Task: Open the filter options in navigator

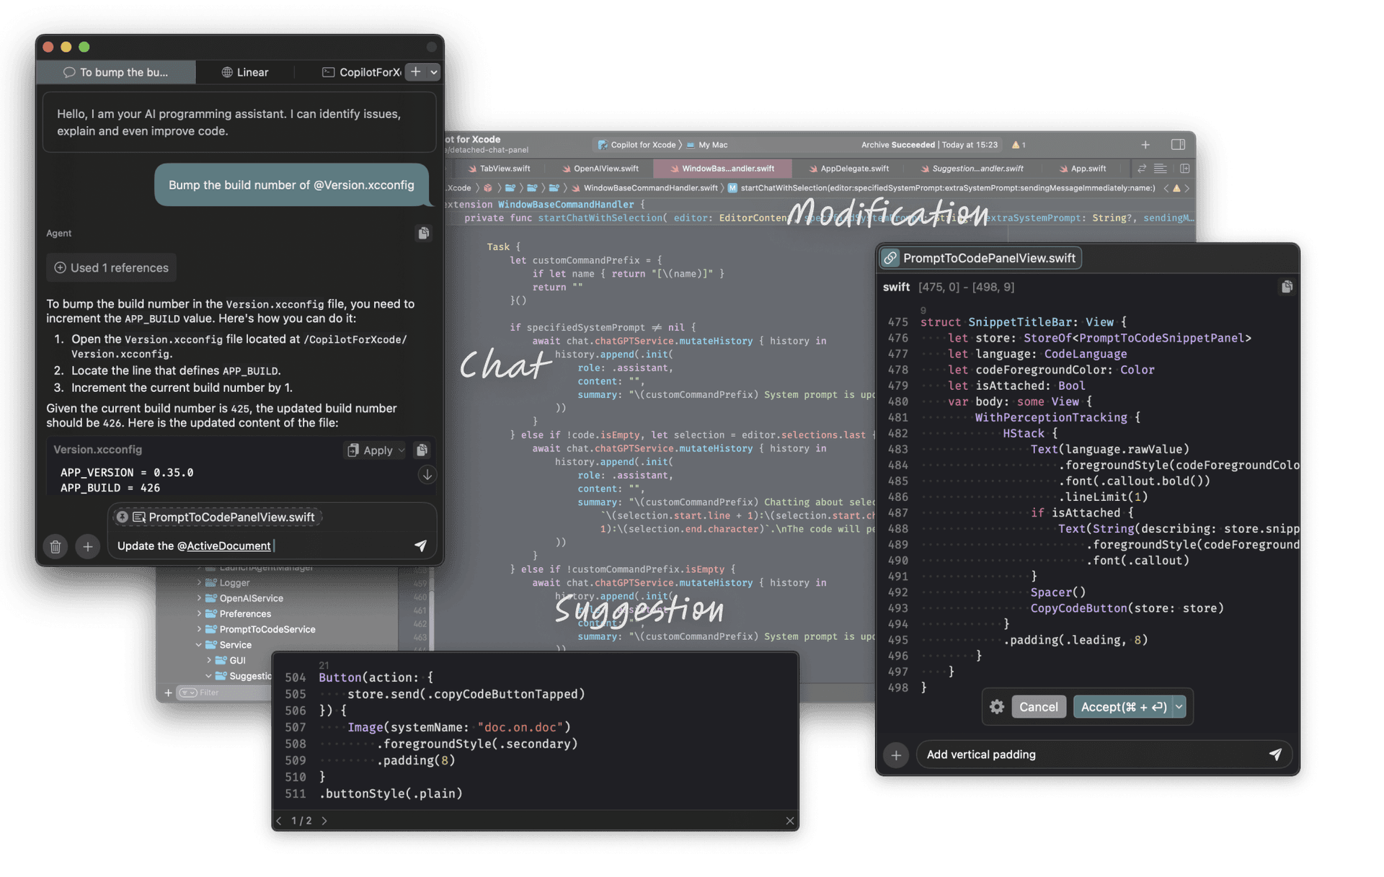Action: (188, 693)
